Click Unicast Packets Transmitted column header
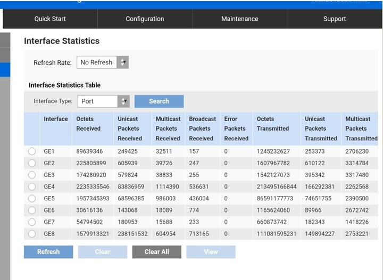Screen dimensions: 383x280 tap(321, 129)
